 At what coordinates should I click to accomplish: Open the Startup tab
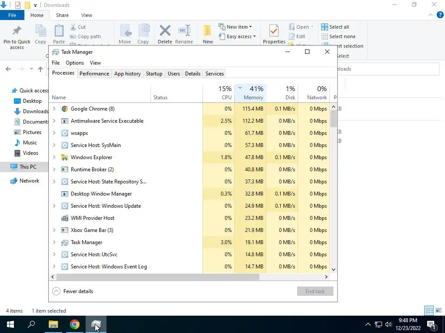(x=154, y=74)
